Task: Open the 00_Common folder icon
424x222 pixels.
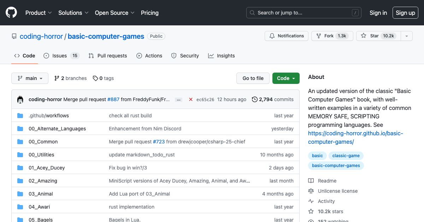Action: 20,142
